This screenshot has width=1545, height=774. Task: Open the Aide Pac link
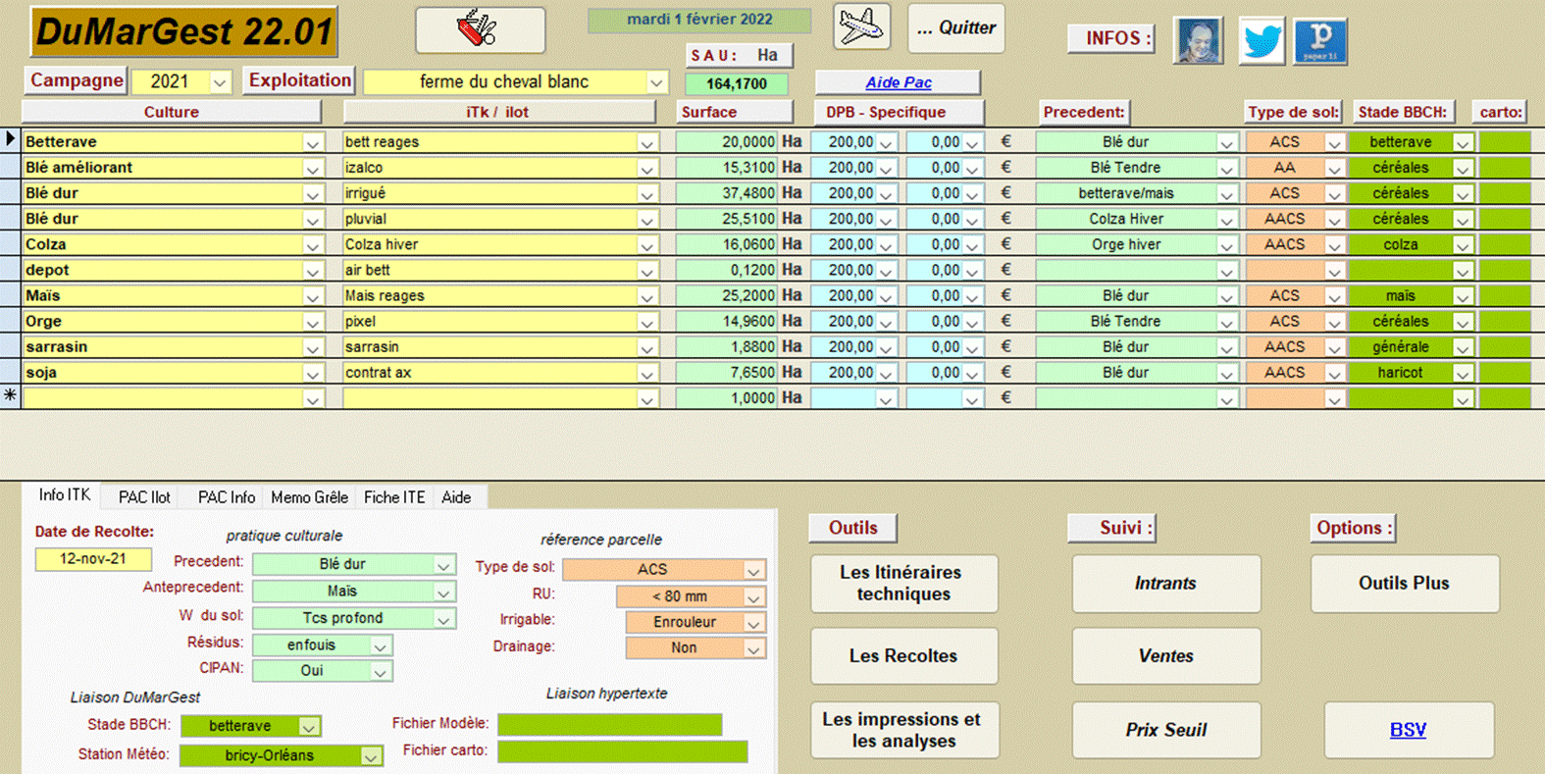(898, 82)
